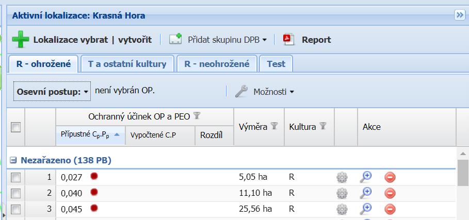The width and height of the screenshot is (469, 220).
Task: Sort by the Přípustné Cp.Pp column
Action: (91, 135)
